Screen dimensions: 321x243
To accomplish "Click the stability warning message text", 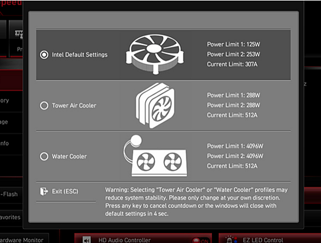I will (197, 202).
